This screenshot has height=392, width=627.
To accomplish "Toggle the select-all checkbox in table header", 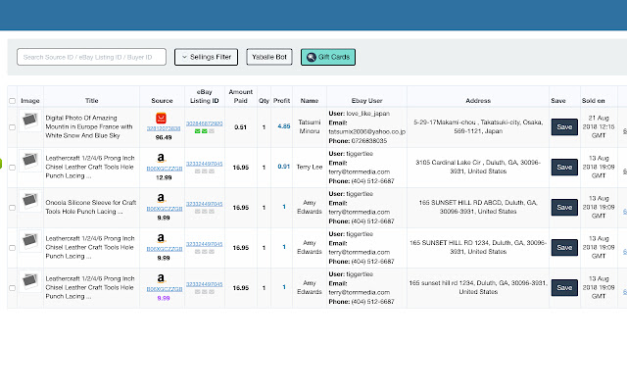I will point(12,100).
